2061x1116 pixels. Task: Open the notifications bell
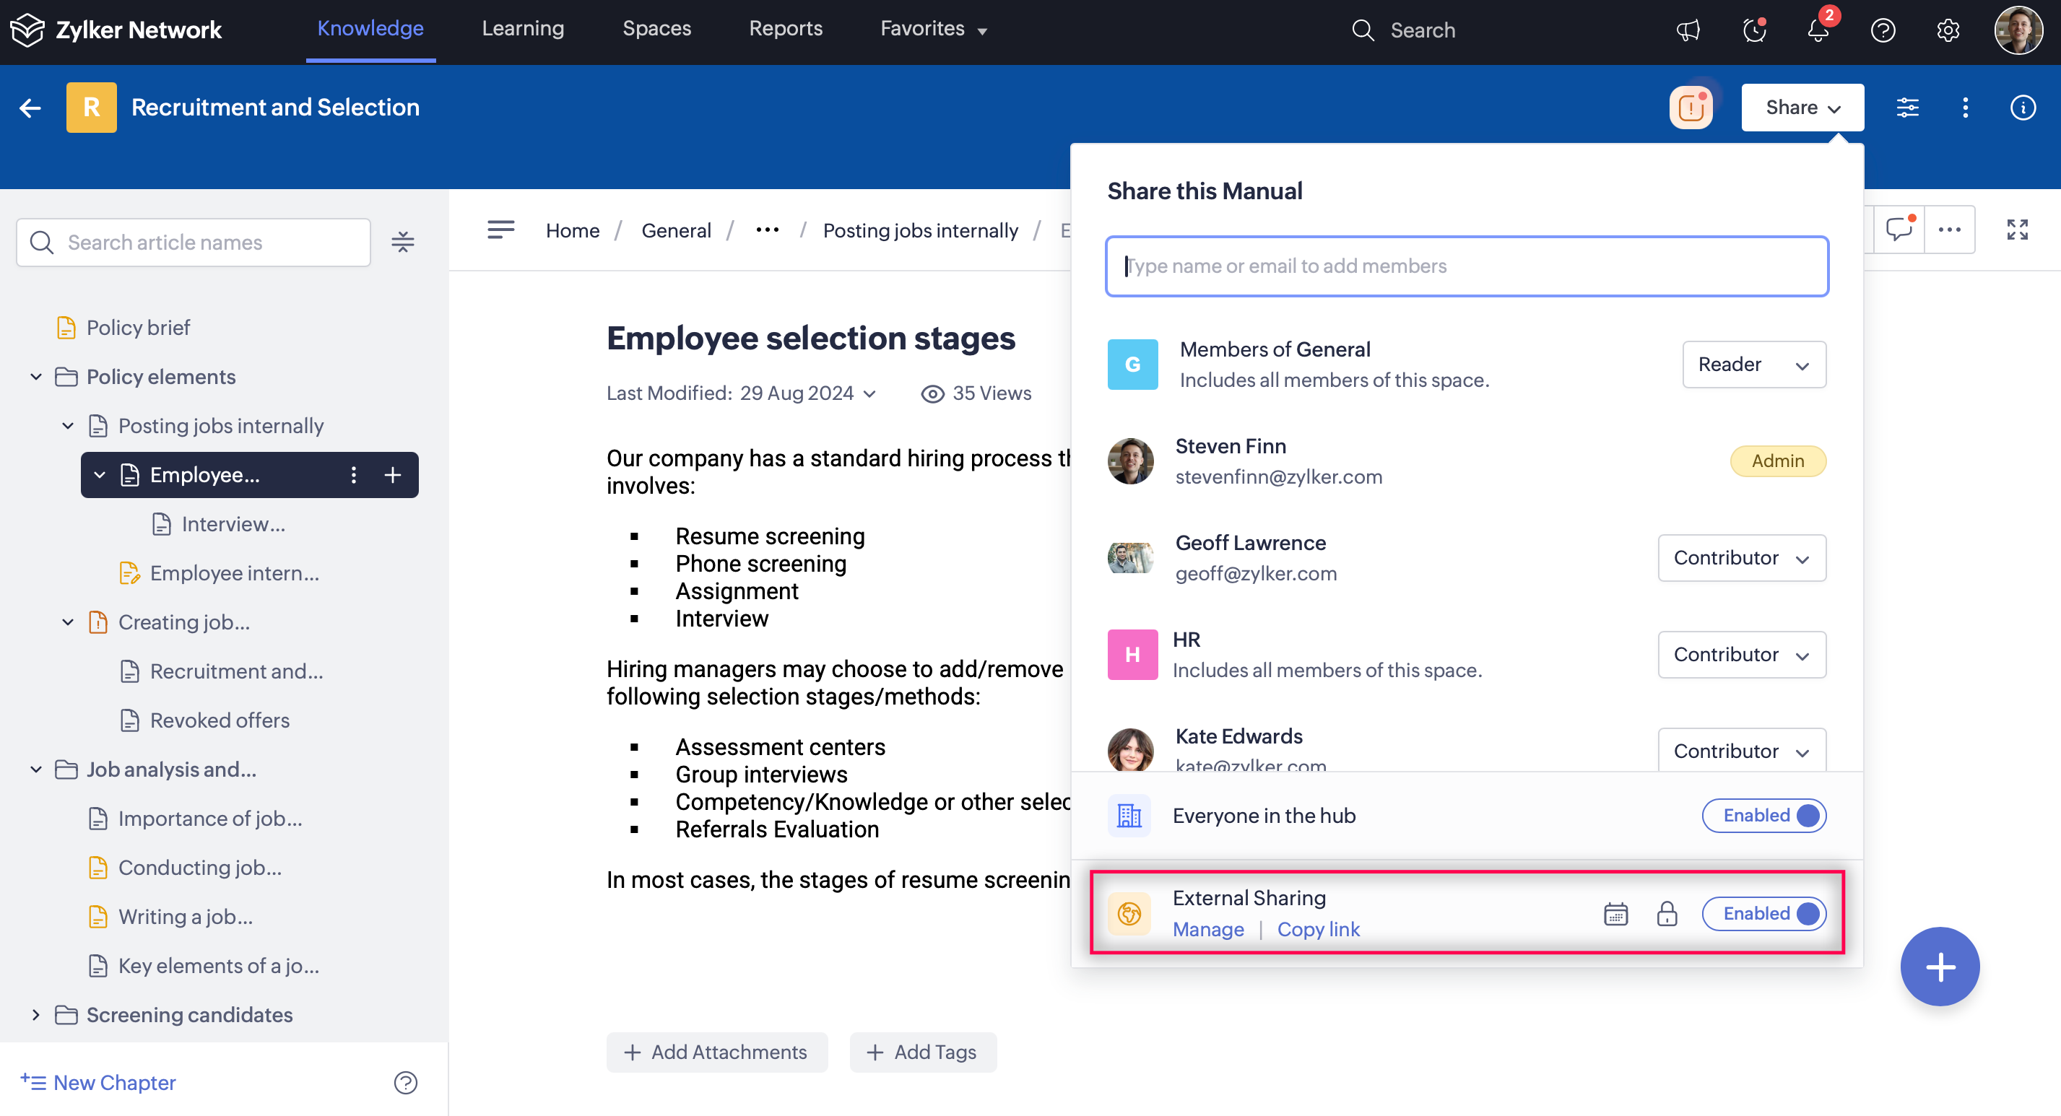point(1818,30)
